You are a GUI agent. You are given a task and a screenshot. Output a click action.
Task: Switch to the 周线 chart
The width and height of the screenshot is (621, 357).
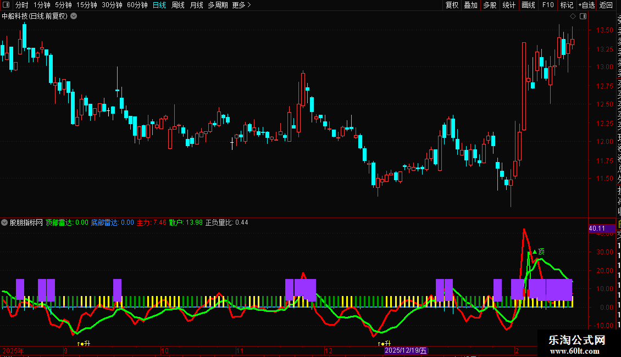(x=178, y=5)
